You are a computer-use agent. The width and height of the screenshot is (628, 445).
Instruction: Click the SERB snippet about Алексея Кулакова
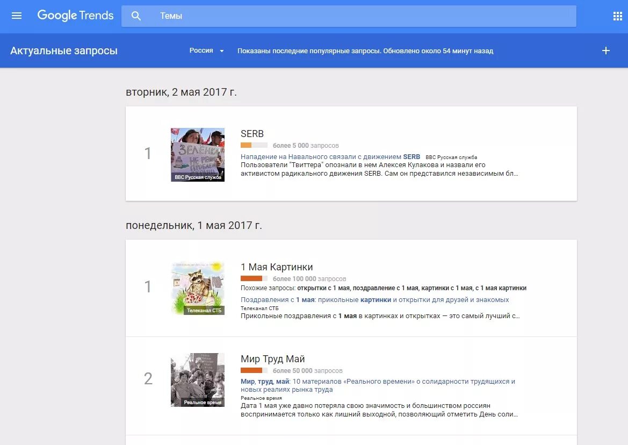[x=379, y=169]
